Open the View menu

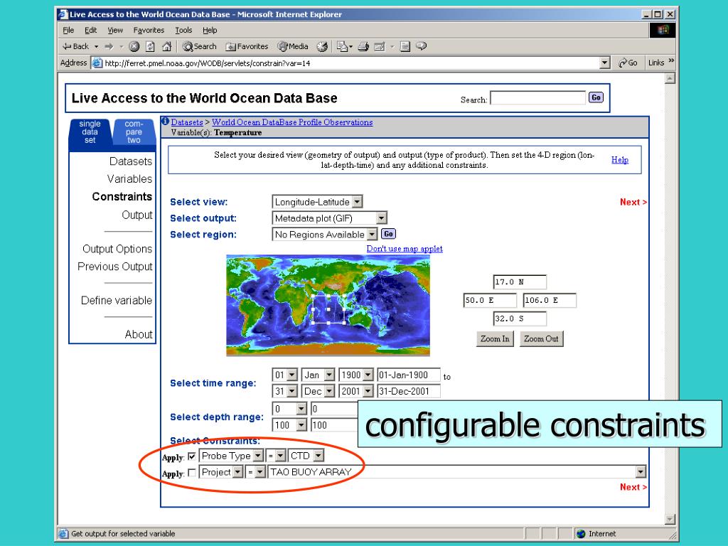[115, 30]
